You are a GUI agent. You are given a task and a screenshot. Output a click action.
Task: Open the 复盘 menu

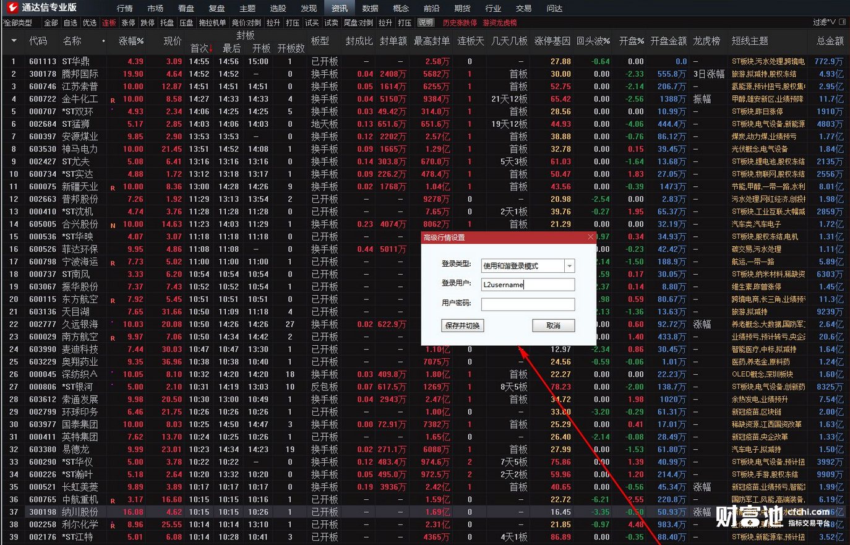pos(217,8)
